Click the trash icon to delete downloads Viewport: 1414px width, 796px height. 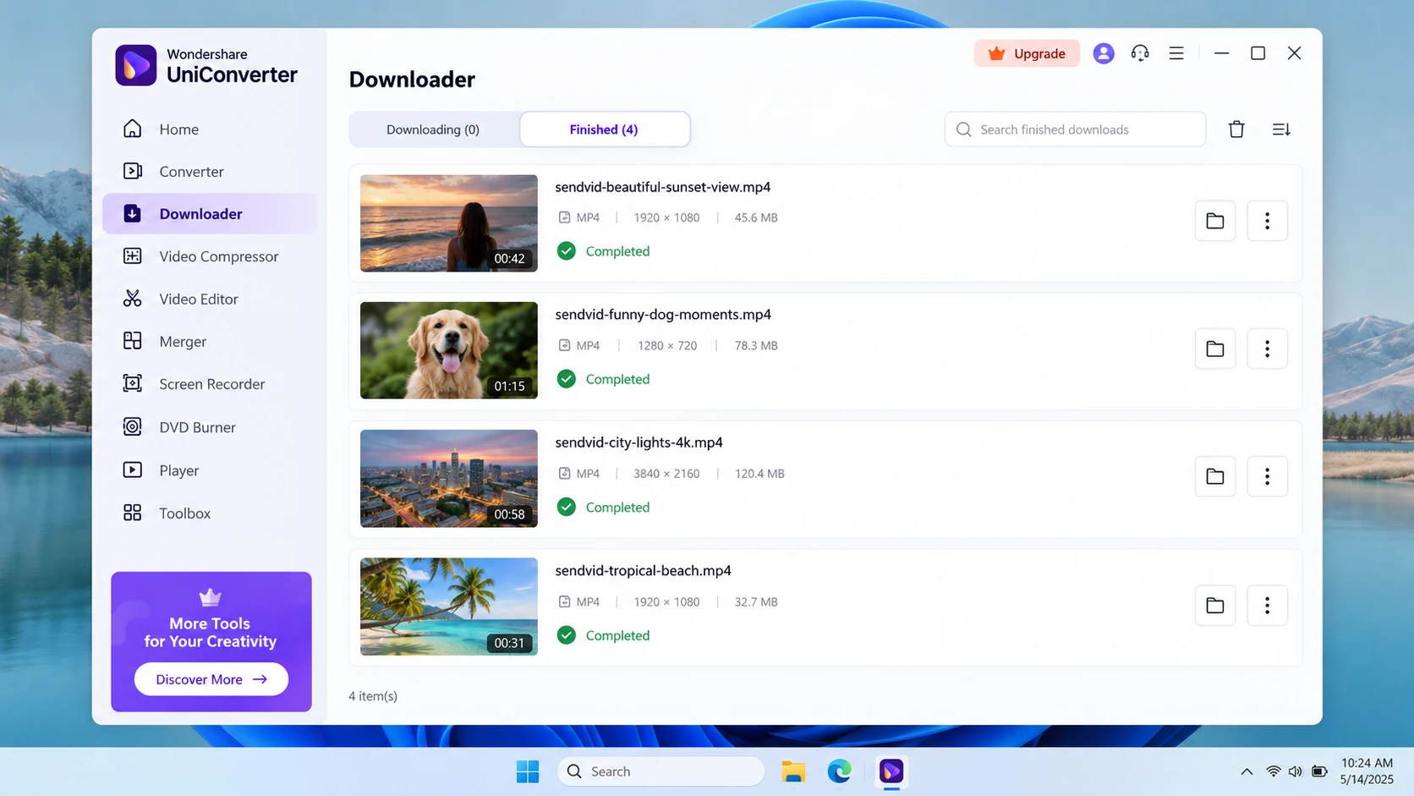(1236, 129)
